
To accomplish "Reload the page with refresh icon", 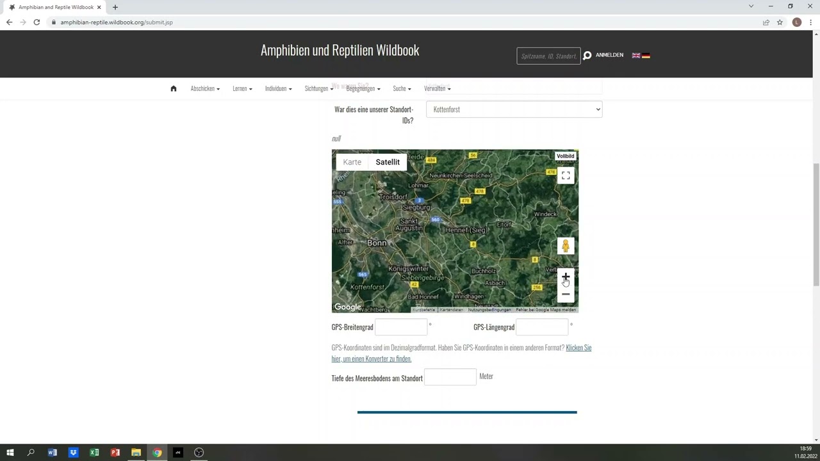I will [37, 22].
